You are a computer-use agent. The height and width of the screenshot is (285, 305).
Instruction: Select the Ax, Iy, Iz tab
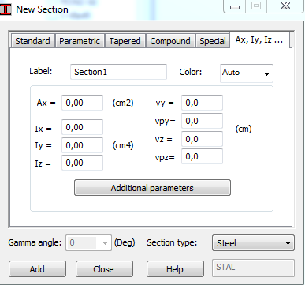(259, 40)
